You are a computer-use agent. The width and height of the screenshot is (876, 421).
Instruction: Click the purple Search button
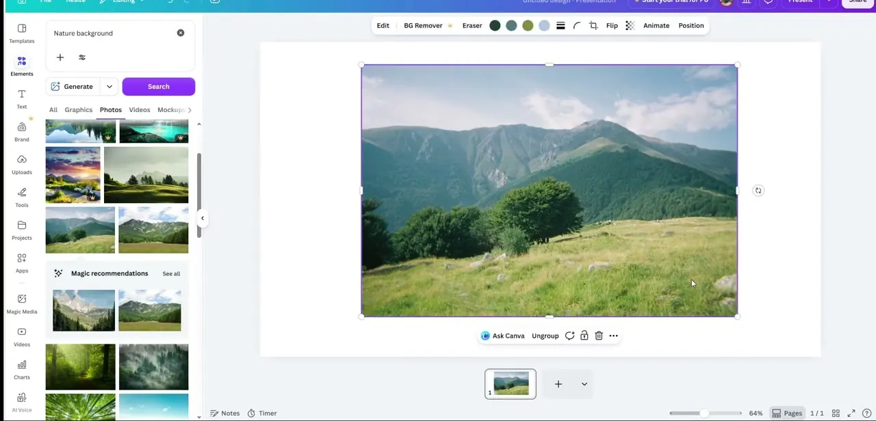(159, 87)
